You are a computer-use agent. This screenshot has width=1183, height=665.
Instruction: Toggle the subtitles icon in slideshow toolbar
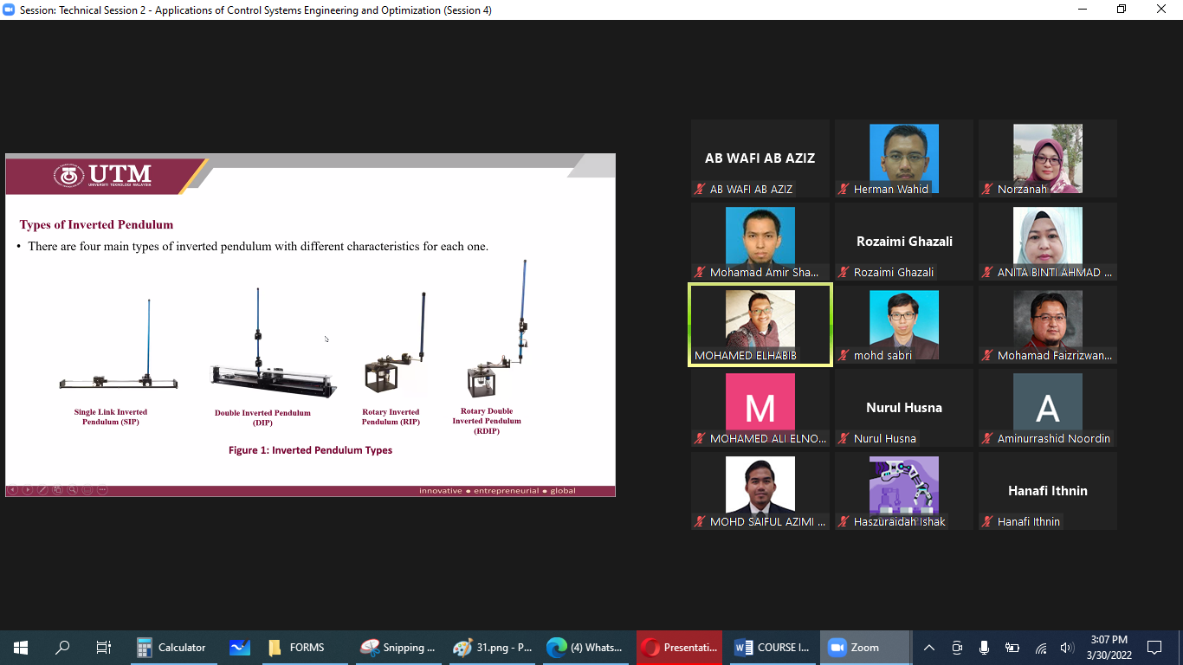(87, 490)
